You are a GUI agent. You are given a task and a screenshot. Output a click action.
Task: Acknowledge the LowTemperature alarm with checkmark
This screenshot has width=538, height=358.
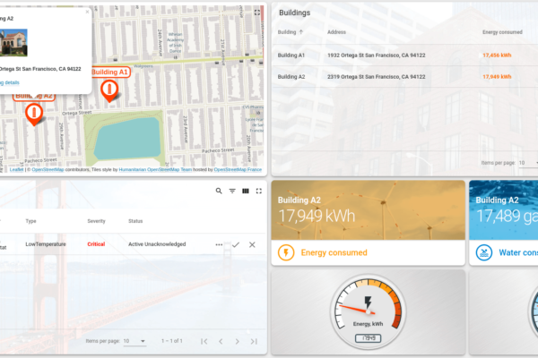point(236,244)
